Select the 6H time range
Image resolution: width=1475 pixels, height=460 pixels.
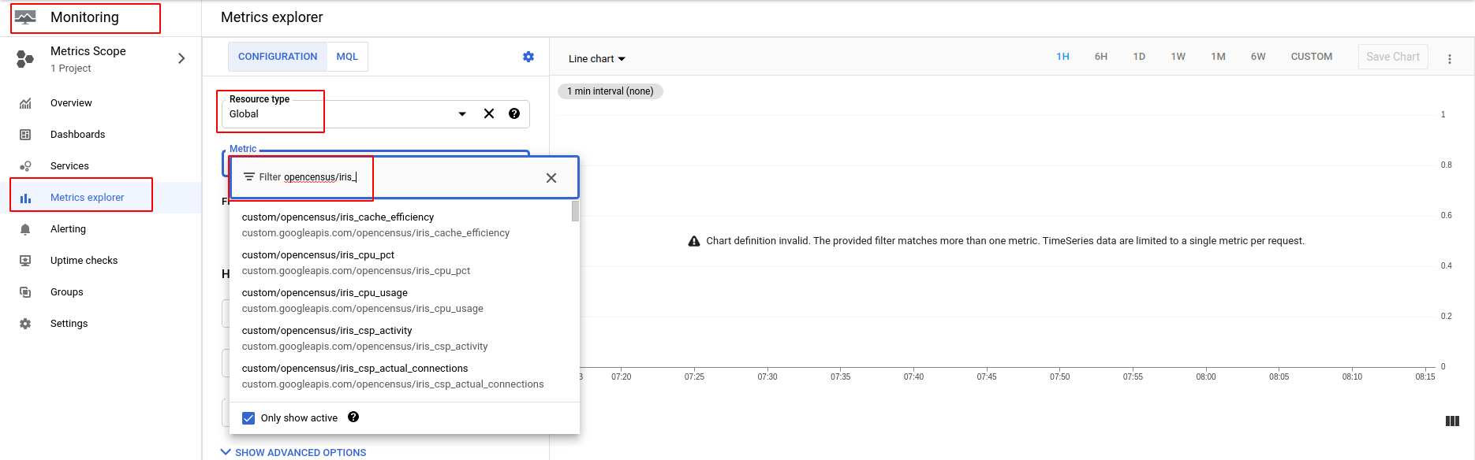pyautogui.click(x=1101, y=57)
